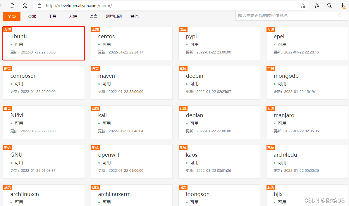The width and height of the screenshot is (349, 206).
Task: Click the 工具 tag on mongodb card
Action: (271, 69)
